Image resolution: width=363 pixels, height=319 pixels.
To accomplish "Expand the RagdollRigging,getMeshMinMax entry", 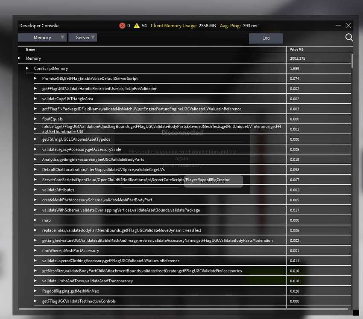I will click(35, 291).
